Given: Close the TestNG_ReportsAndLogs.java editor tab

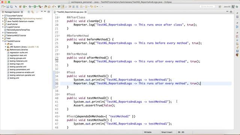Looking at the screenshot, I should [x=85, y=12].
